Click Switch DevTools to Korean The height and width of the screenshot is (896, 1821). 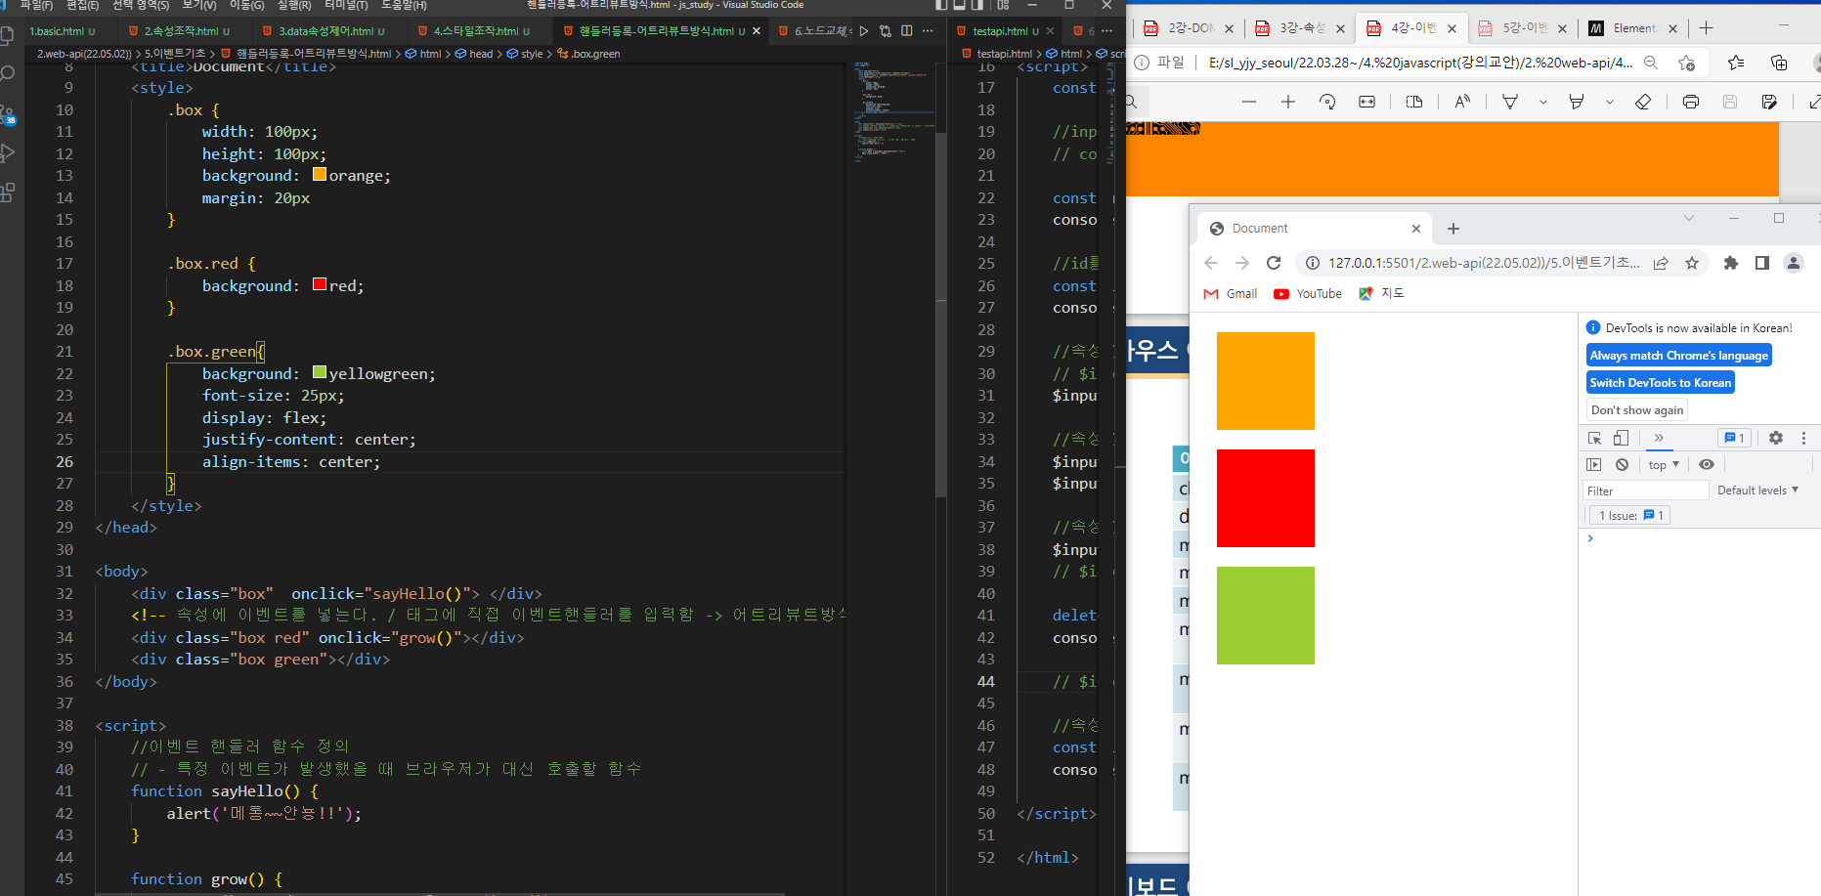point(1660,383)
